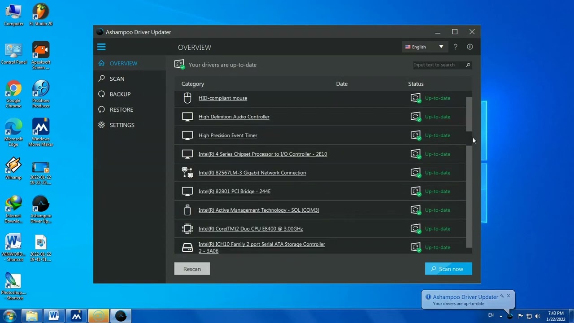The image size is (574, 323).
Task: Click Up-to-date status for 82567LM-3 Network
Action: coord(438,173)
